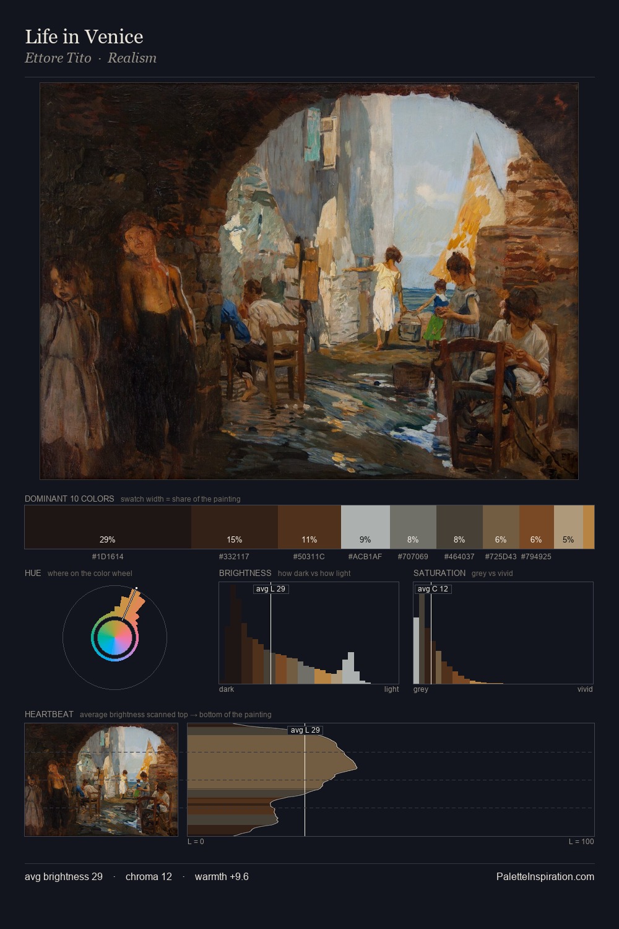Image resolution: width=619 pixels, height=929 pixels.
Task: Click the narrow orange swatch at palette end
Action: pyautogui.click(x=589, y=527)
